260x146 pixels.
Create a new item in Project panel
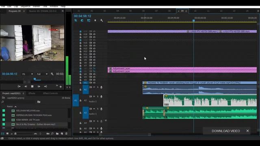coord(62,133)
